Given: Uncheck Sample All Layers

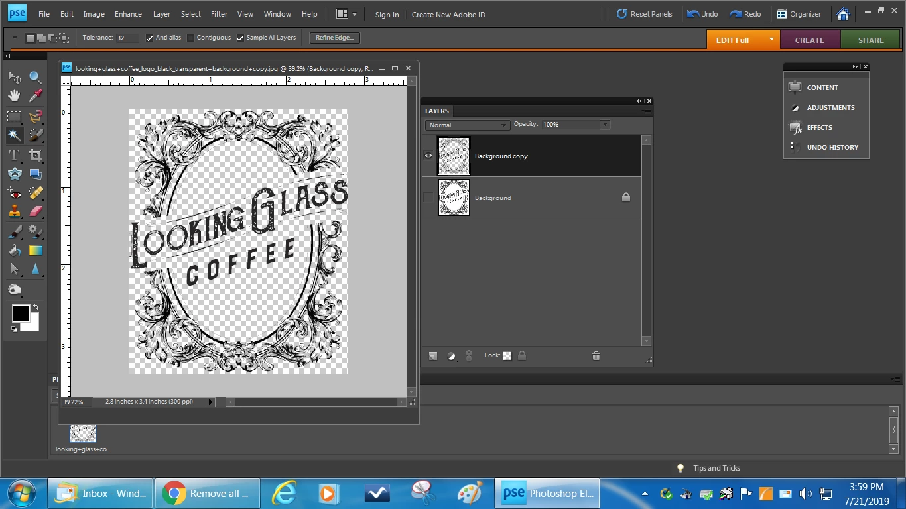Looking at the screenshot, I should pos(240,38).
